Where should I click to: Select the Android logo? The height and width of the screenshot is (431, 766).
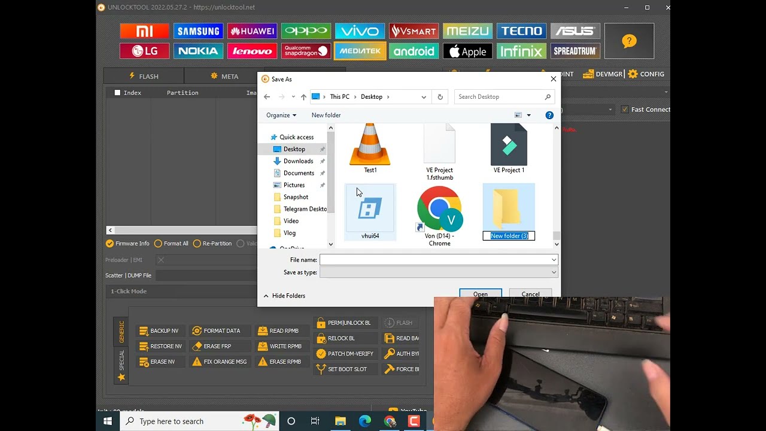click(x=414, y=51)
